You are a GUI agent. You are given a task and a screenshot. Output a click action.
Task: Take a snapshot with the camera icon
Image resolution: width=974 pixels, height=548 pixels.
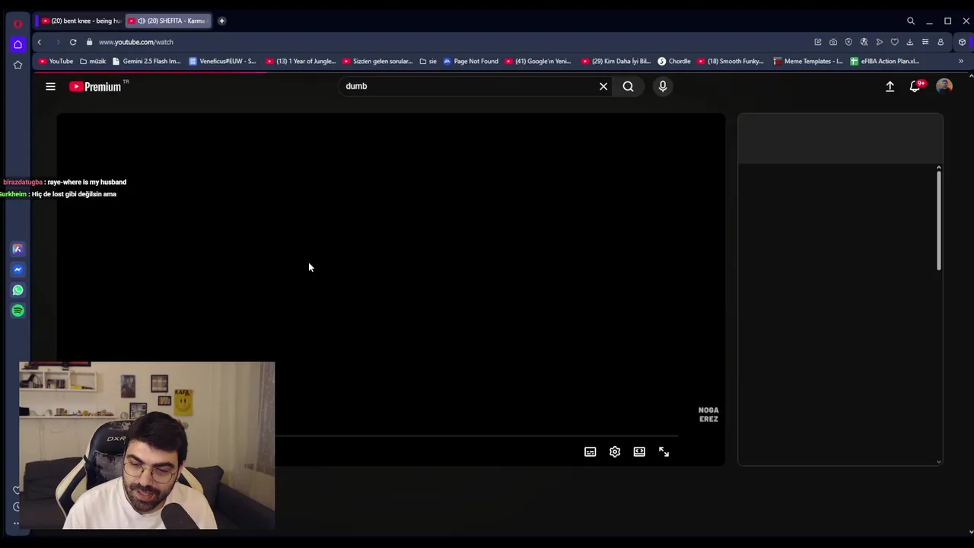pyautogui.click(x=833, y=42)
